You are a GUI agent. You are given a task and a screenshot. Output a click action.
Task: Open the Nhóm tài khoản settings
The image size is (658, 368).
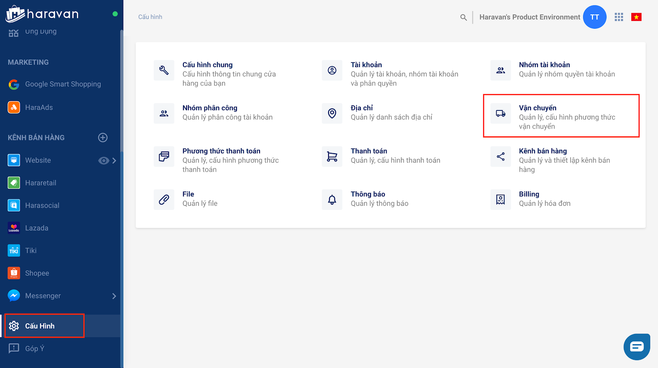(x=544, y=65)
